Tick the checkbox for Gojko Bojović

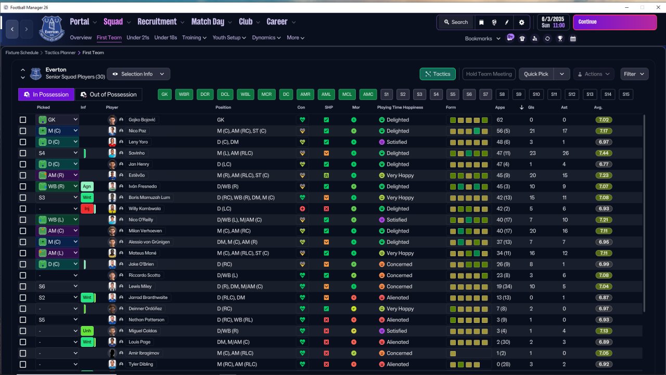tap(23, 120)
